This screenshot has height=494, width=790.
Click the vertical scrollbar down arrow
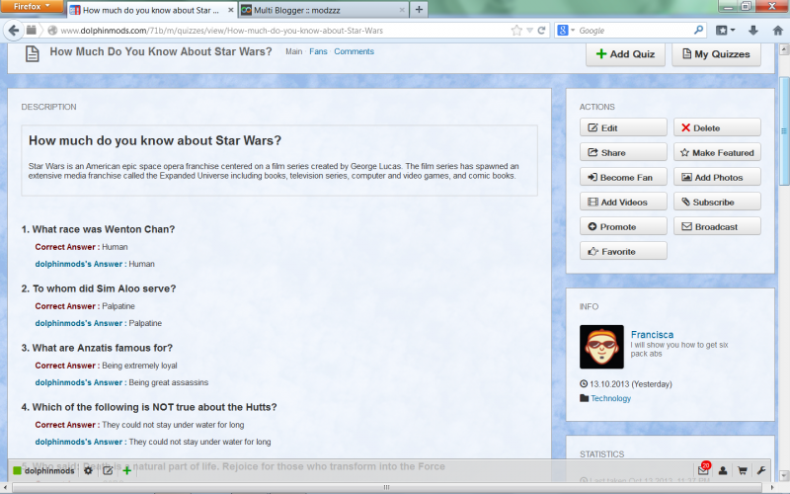pos(784,476)
